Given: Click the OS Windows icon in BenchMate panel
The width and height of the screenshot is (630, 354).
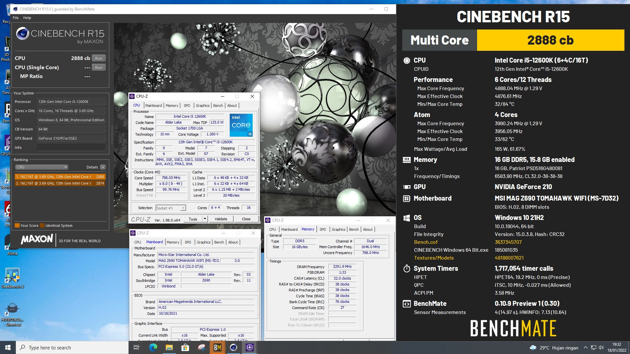Looking at the screenshot, I should point(407,218).
